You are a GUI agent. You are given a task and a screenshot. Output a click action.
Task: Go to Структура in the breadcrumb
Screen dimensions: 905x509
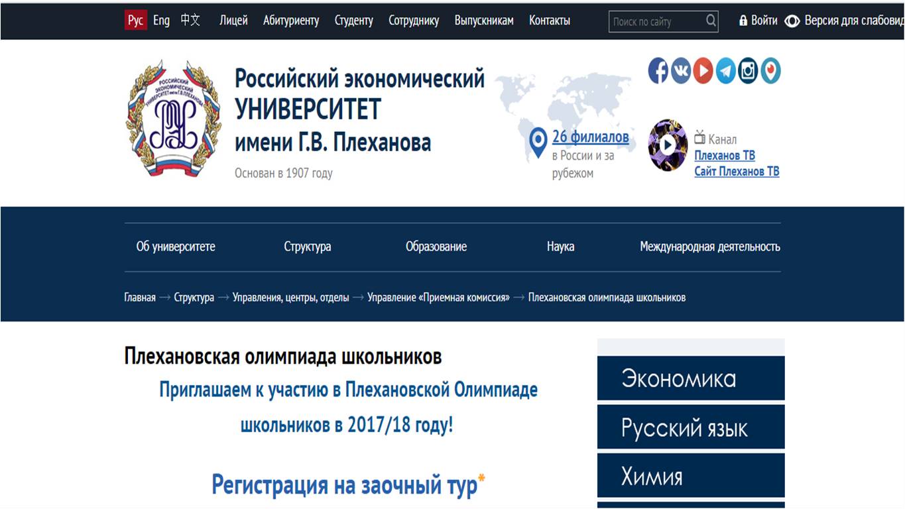pyautogui.click(x=194, y=298)
